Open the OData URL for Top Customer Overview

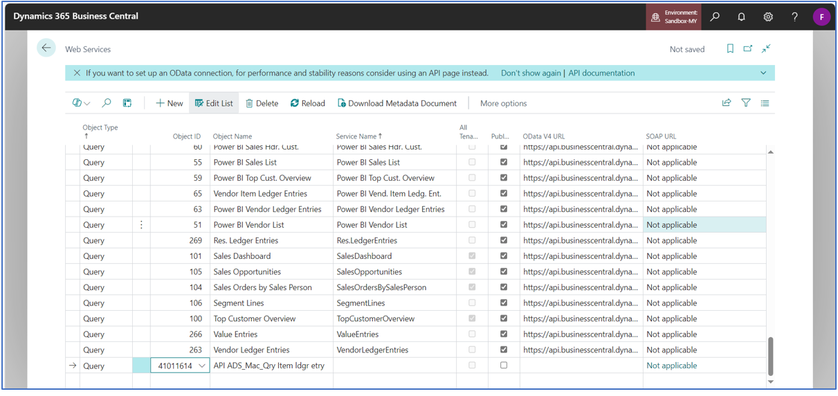(581, 318)
